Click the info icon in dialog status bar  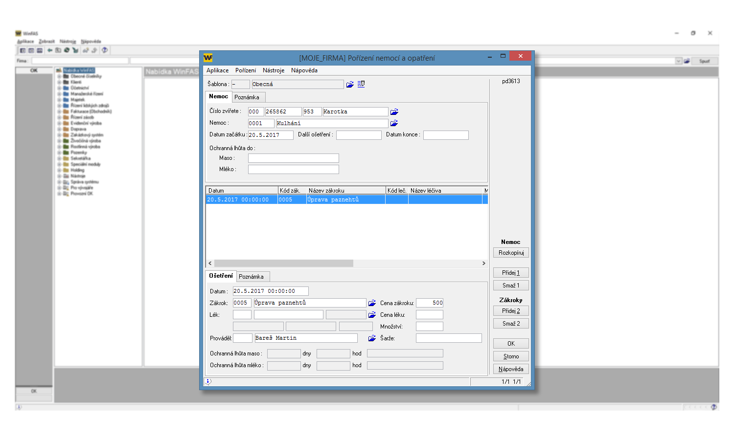208,381
